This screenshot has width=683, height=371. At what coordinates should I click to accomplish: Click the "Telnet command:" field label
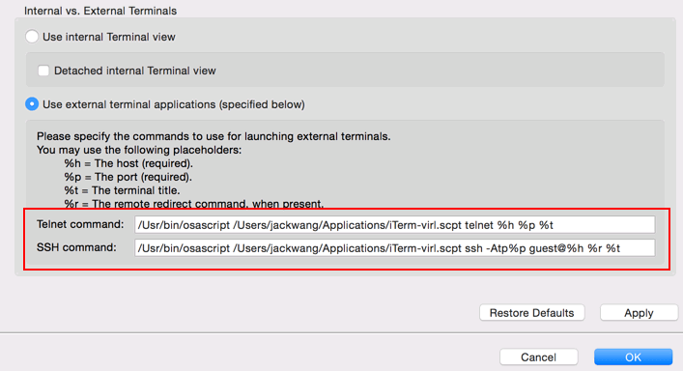click(80, 224)
